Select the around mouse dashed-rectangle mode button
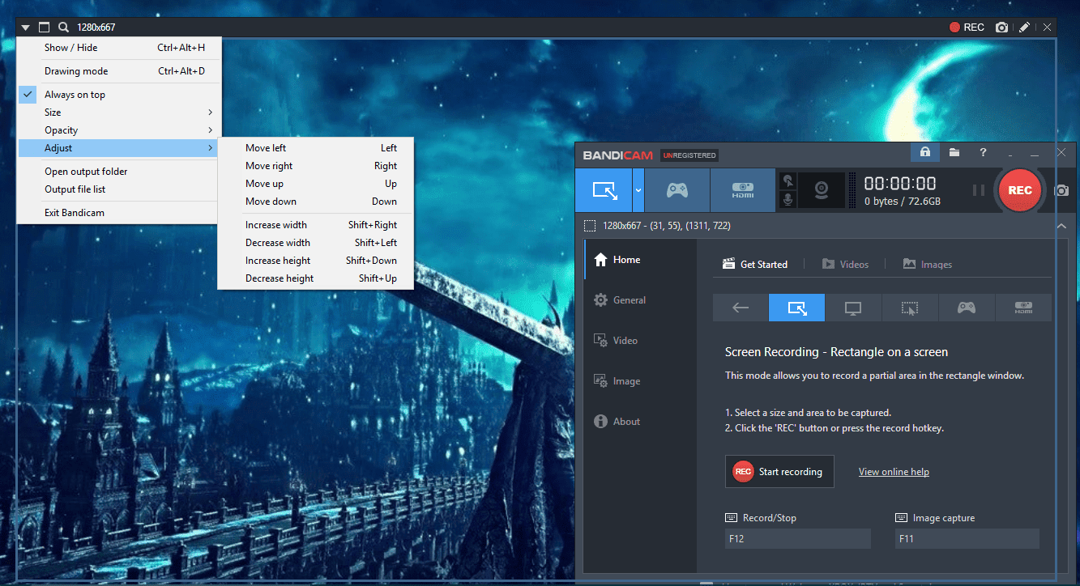Screen dimensions: 1080x586 click(x=910, y=308)
